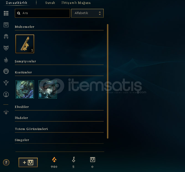This screenshot has width=185, height=172.
Task: Select the all-items grid filter icon
Action: [6, 13]
